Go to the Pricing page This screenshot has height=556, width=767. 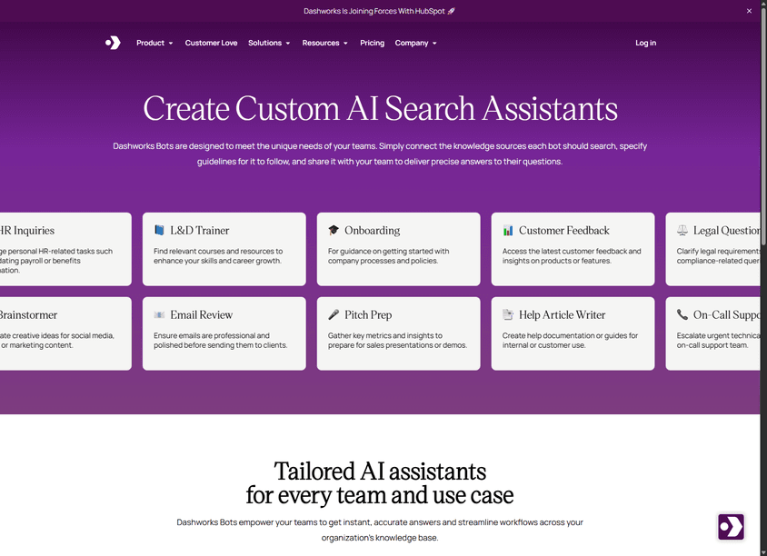click(373, 43)
